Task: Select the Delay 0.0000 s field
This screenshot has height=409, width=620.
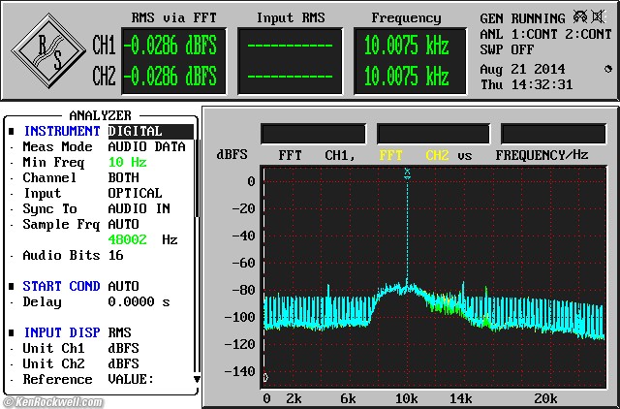Action: pos(139,301)
